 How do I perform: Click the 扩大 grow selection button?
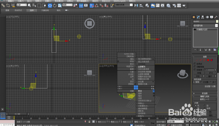pos(211,73)
